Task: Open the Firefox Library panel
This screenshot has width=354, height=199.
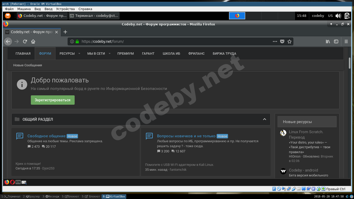Action: (x=328, y=41)
